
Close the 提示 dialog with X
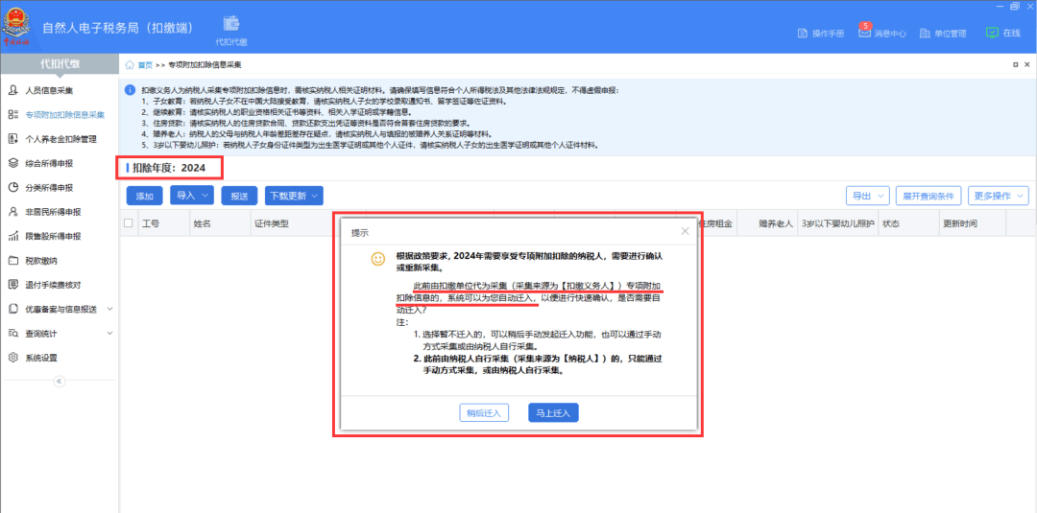685,231
